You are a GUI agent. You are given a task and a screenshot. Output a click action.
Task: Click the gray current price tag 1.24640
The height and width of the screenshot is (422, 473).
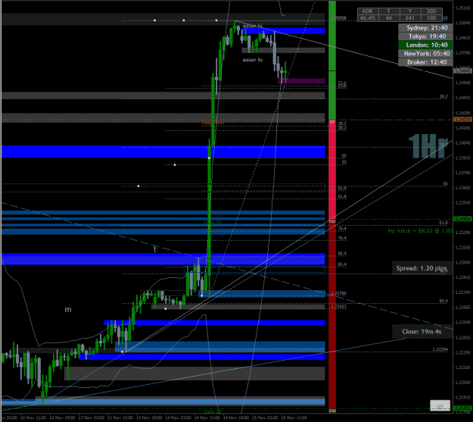(462, 70)
